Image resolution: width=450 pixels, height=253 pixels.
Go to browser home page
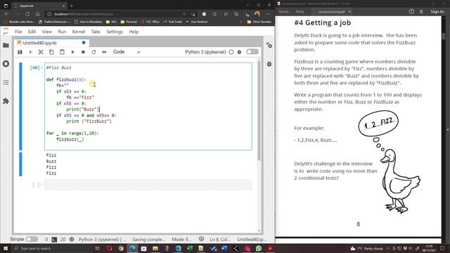tap(37, 14)
